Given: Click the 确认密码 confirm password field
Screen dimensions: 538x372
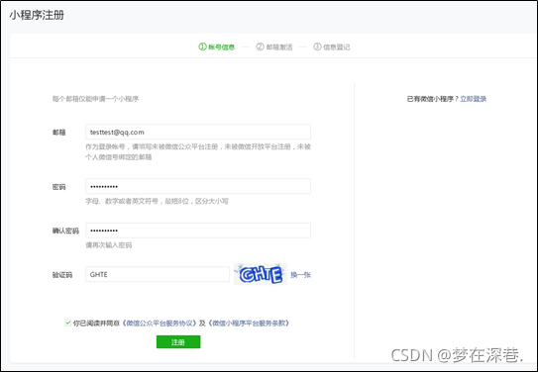Looking at the screenshot, I should coord(198,231).
